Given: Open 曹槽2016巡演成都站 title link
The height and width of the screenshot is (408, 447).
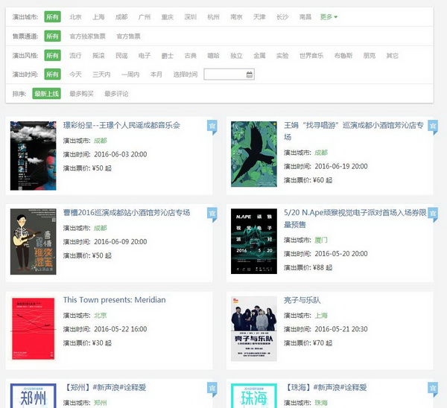Looking at the screenshot, I should [x=127, y=212].
